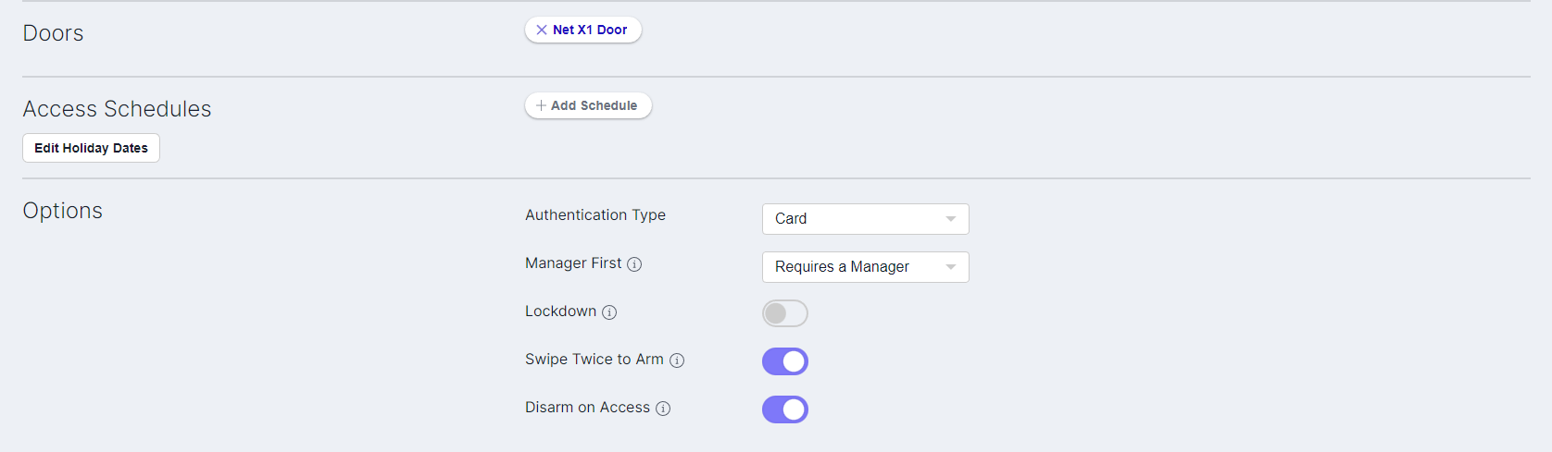Remove Net X1 Door using its X icon

point(542,30)
